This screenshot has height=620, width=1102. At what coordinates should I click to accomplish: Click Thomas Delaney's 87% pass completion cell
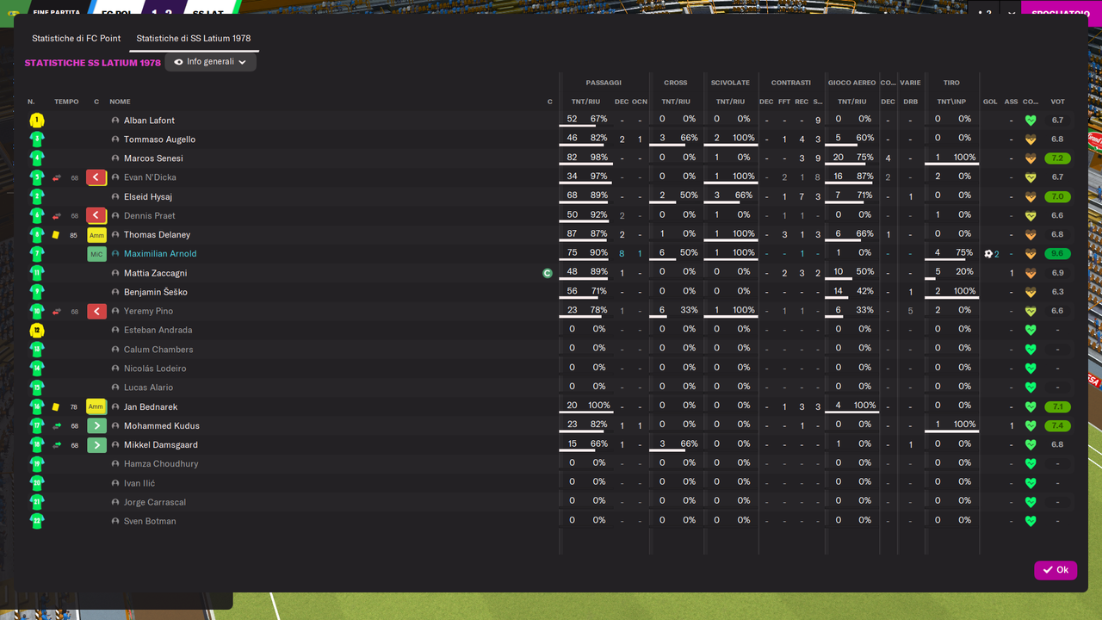[598, 233]
